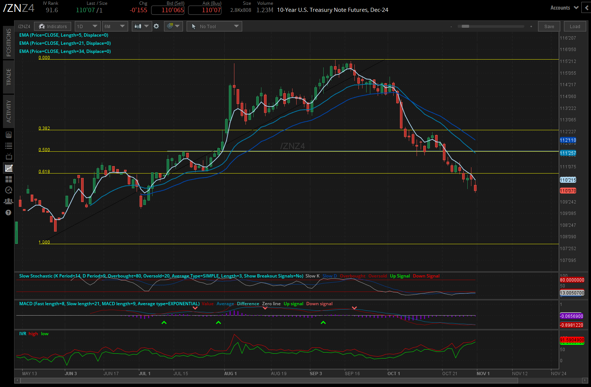Open the watchlist icon in sidebar

pyautogui.click(x=9, y=146)
